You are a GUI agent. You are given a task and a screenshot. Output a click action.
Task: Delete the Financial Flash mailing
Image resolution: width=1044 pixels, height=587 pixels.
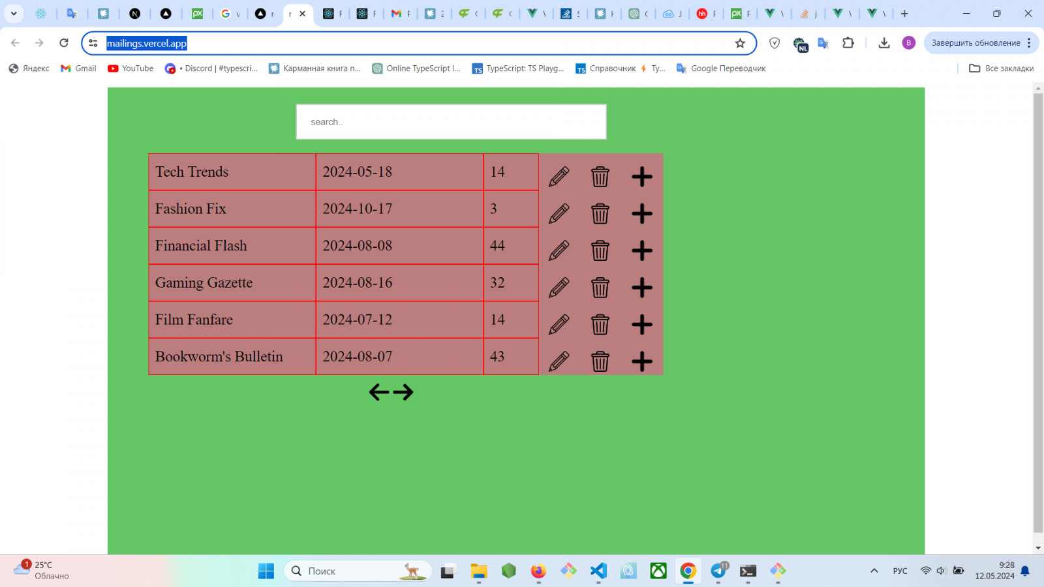(600, 250)
